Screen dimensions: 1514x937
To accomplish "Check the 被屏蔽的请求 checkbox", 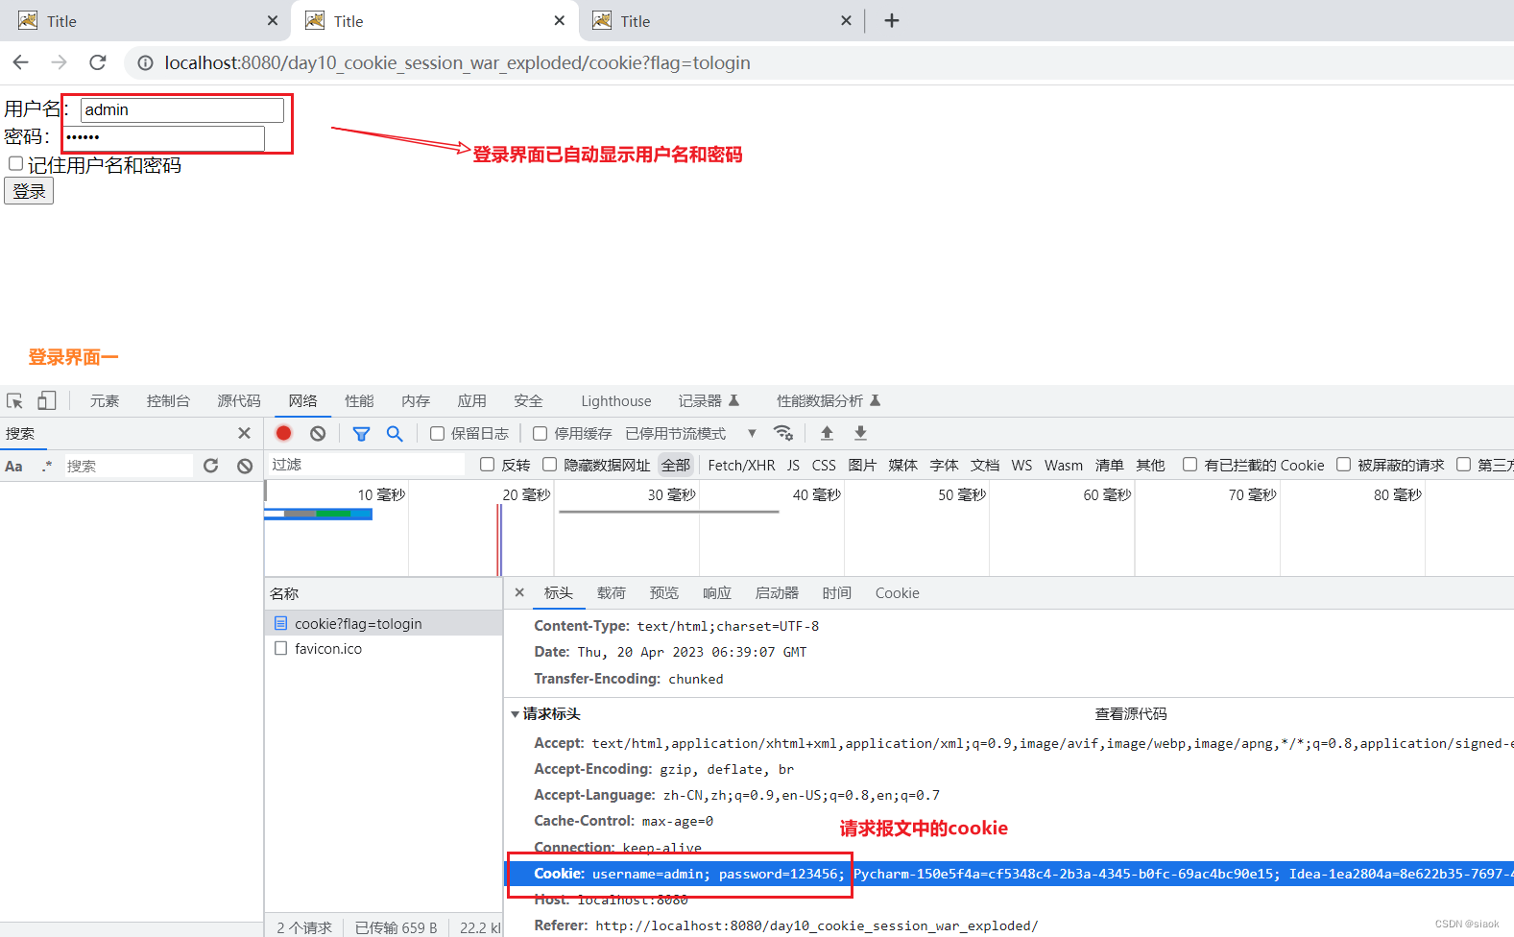I will click(x=1343, y=465).
